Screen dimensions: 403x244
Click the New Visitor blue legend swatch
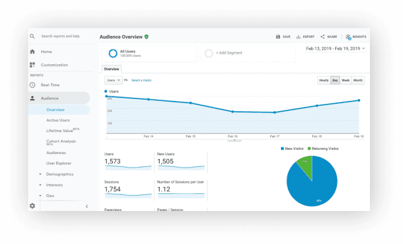282,149
